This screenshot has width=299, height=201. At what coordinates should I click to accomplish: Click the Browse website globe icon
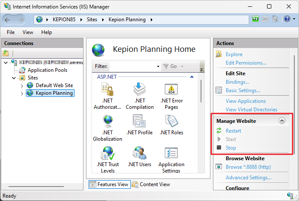219,167
